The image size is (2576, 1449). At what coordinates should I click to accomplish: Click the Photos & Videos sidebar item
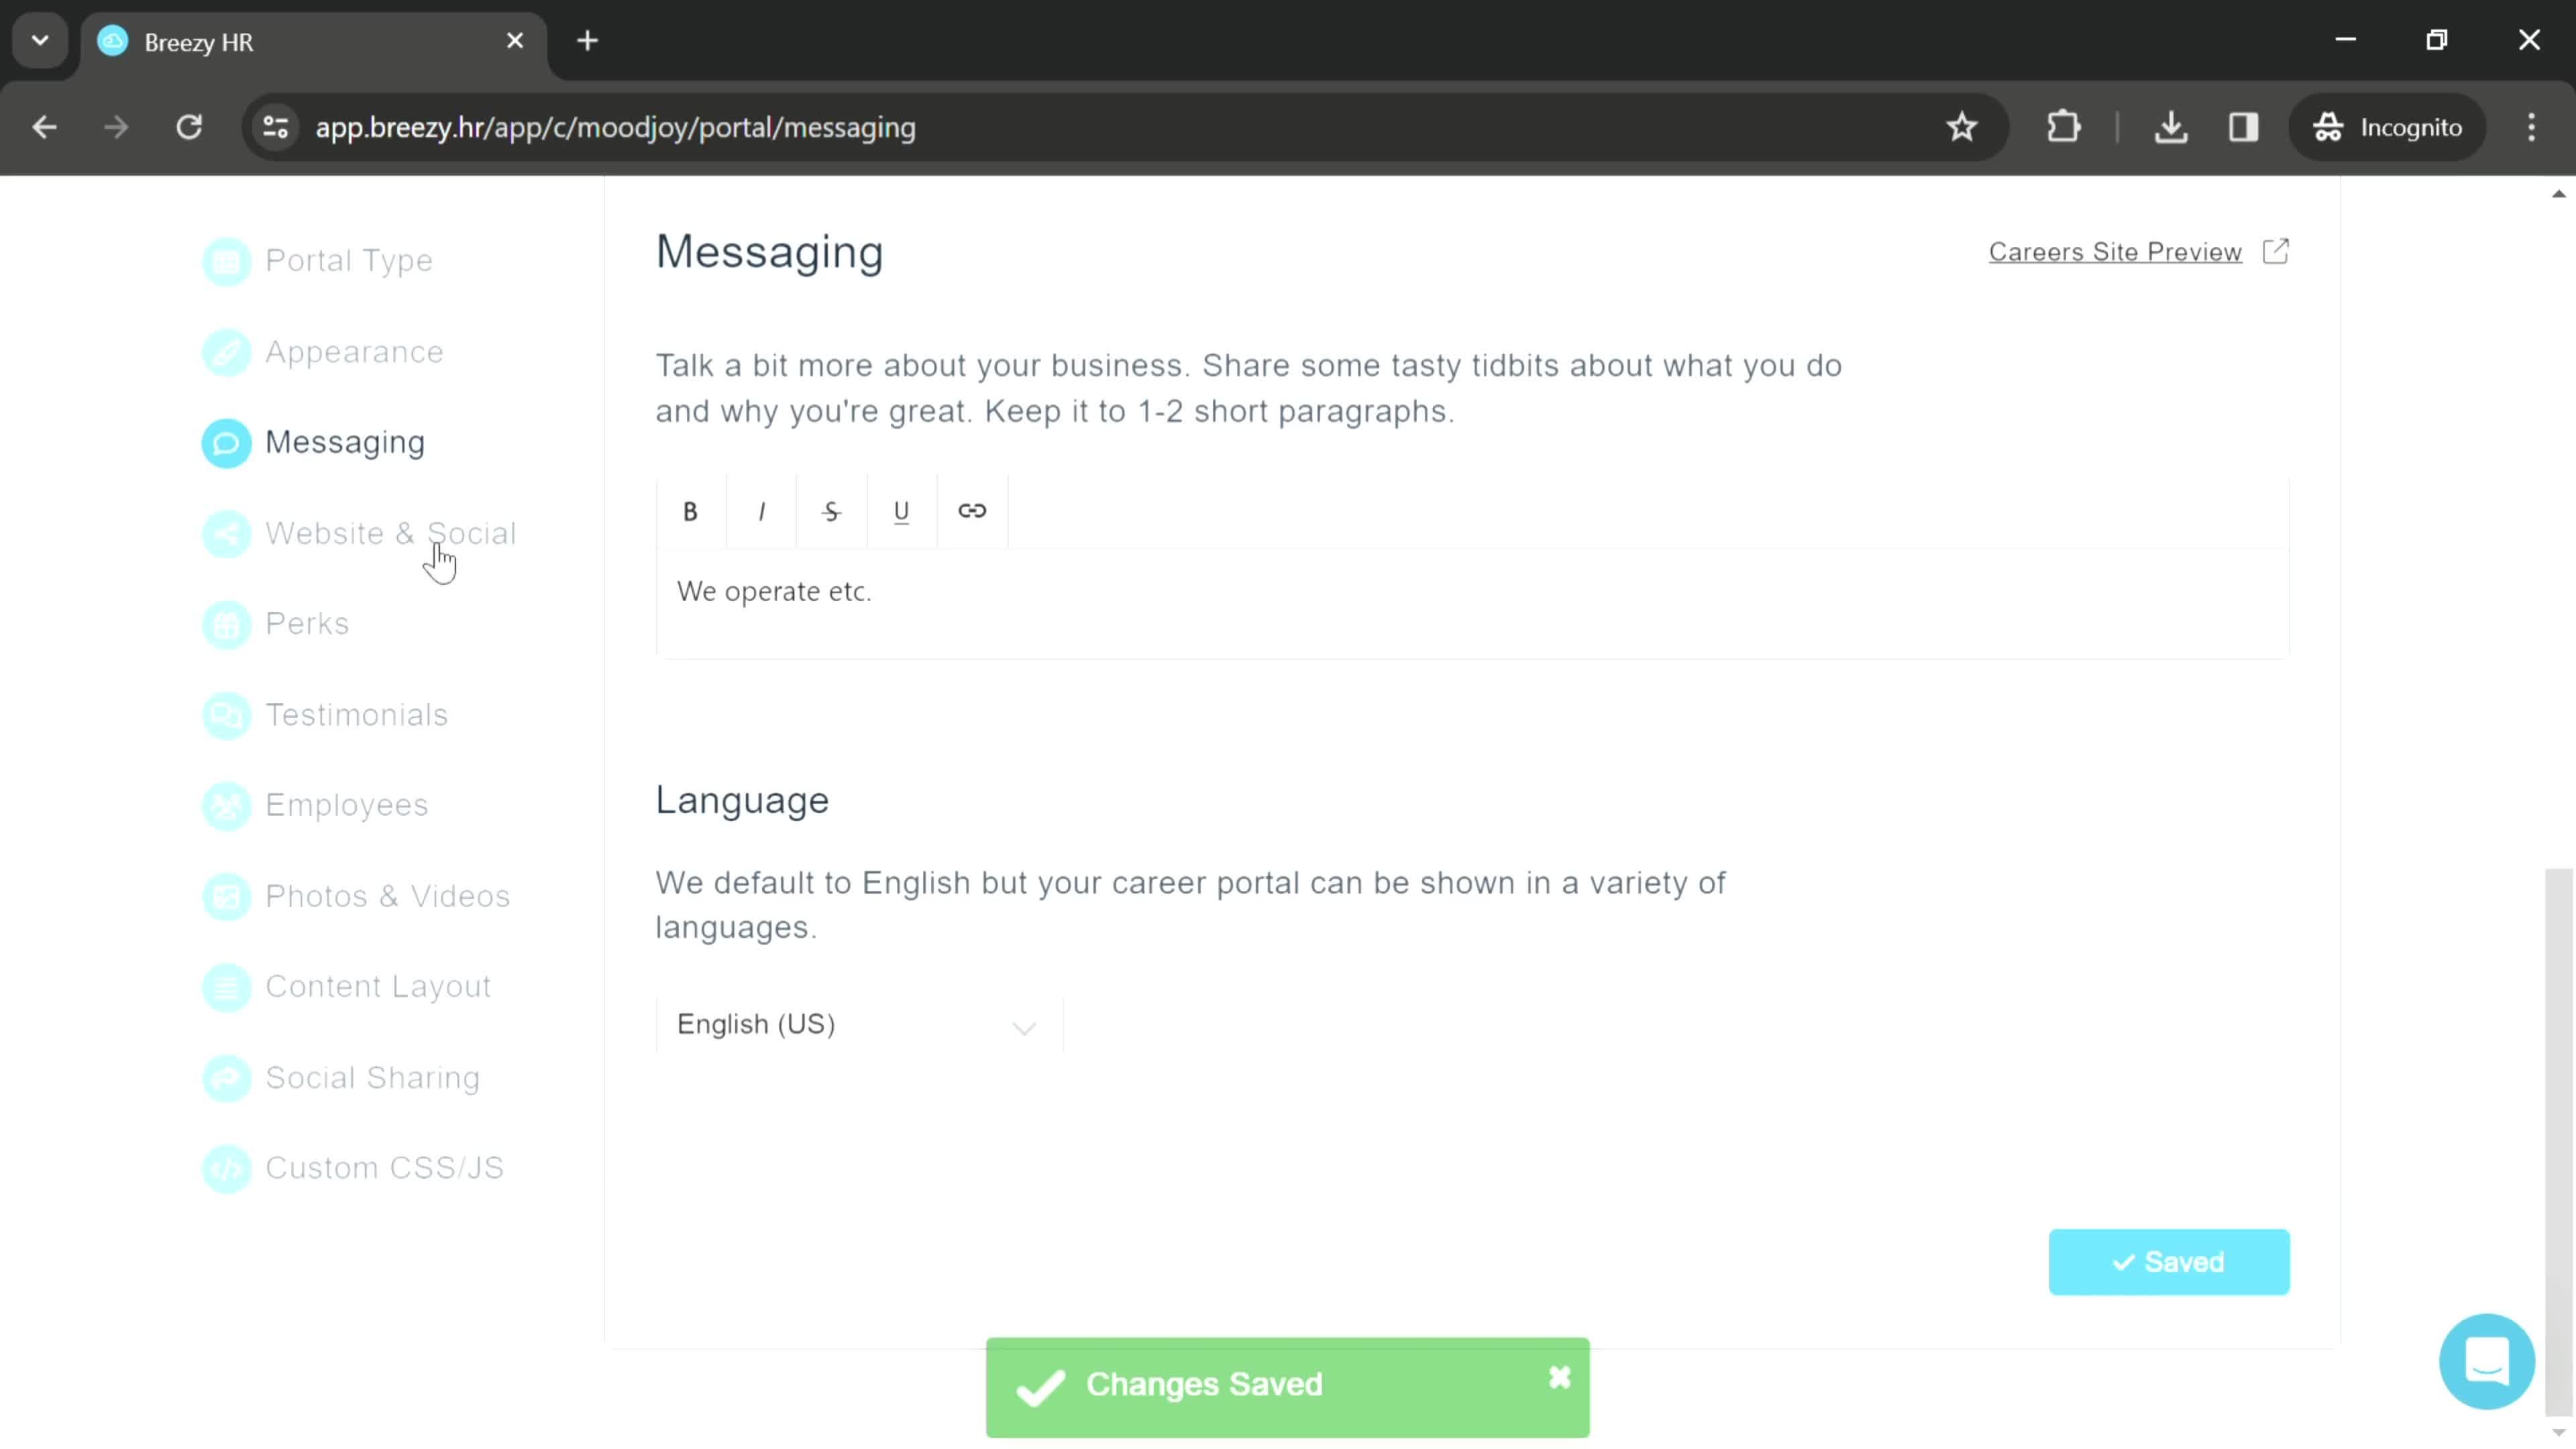click(388, 896)
